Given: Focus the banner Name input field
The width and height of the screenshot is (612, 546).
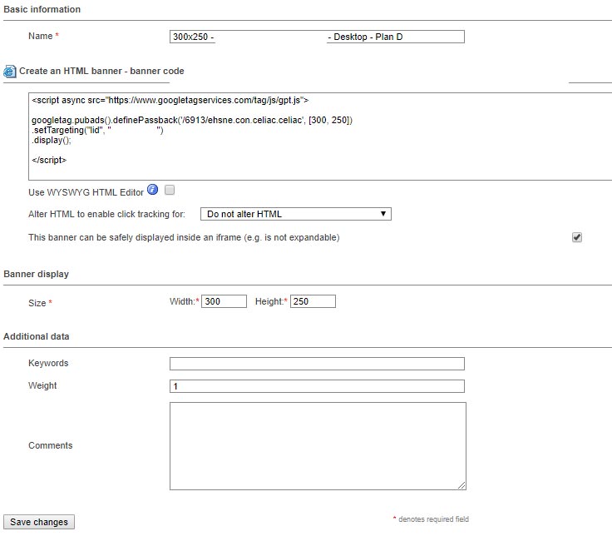Looking at the screenshot, I should click(x=317, y=37).
